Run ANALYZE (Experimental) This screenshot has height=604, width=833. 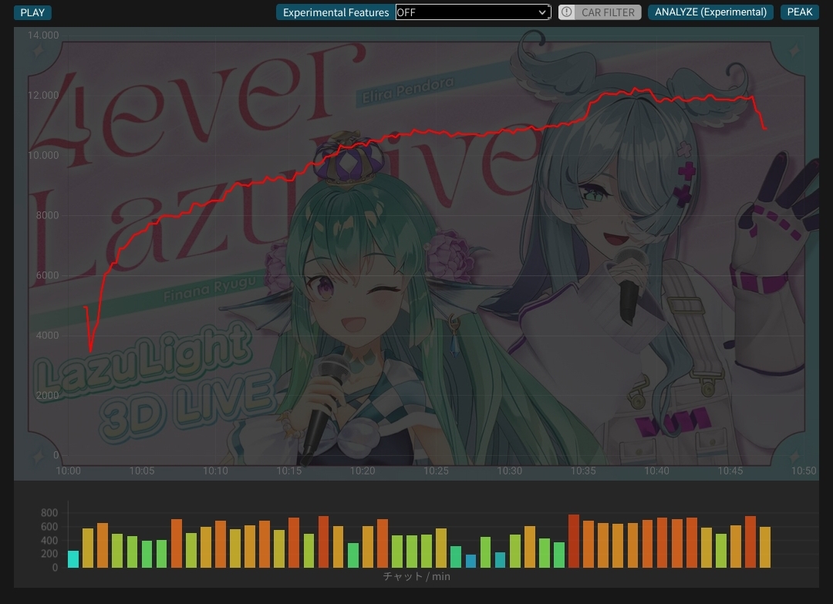coord(710,12)
